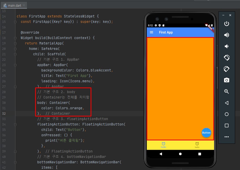The height and width of the screenshot is (170, 240).
Task: Tap the phone's on-screen back triangle
Action: tap(161, 154)
